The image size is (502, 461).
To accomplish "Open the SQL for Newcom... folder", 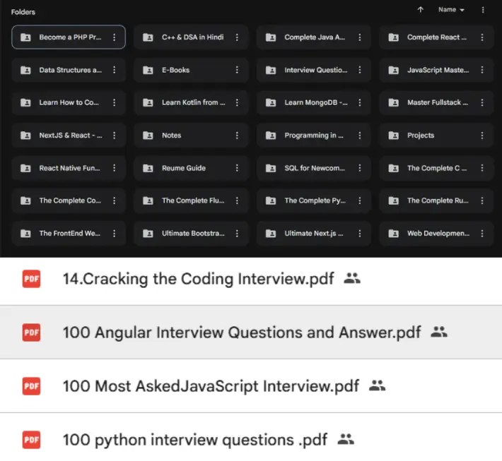I will click(x=314, y=168).
